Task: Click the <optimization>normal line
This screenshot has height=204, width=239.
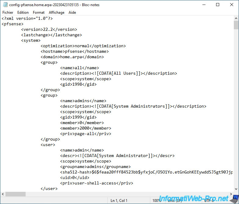Action: 83,46
